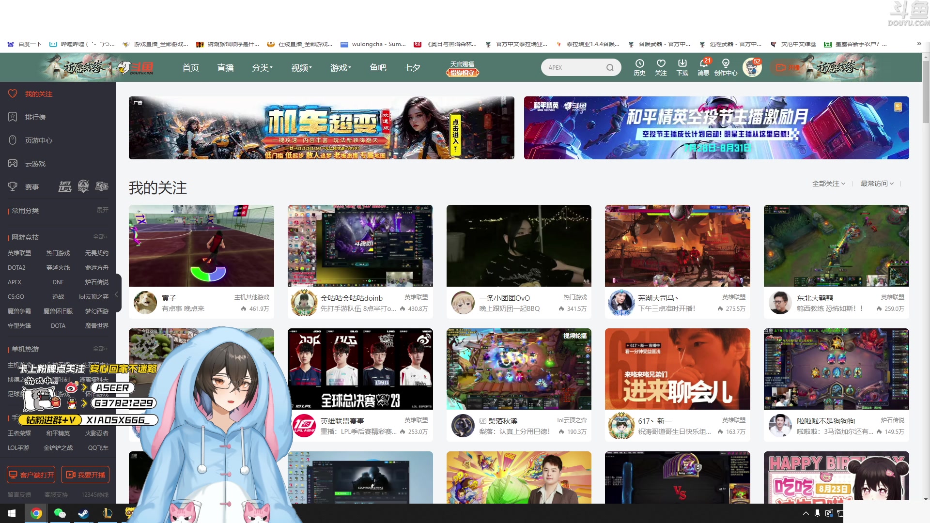The width and height of the screenshot is (930, 523).
Task: Show hidden tray icons chevron
Action: click(806, 513)
